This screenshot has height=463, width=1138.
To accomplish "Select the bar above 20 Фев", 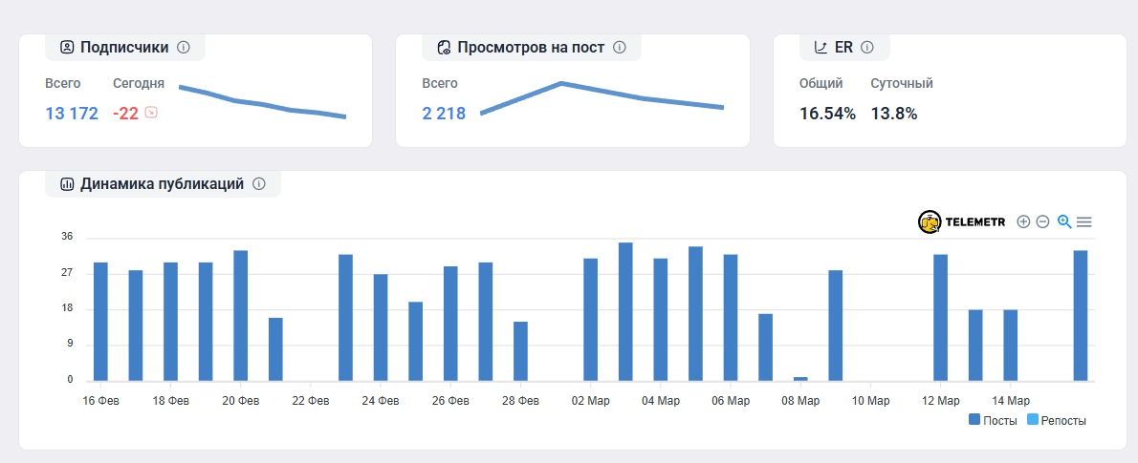I will coord(241,315).
